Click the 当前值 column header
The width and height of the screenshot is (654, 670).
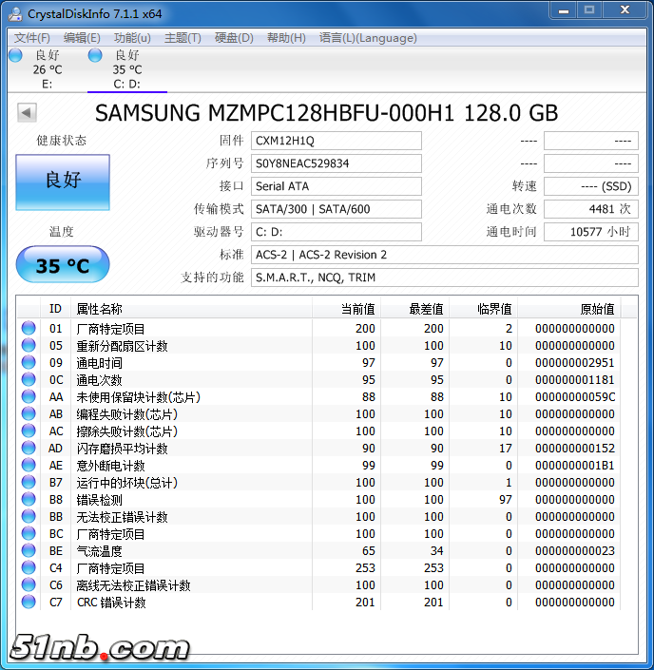point(346,309)
